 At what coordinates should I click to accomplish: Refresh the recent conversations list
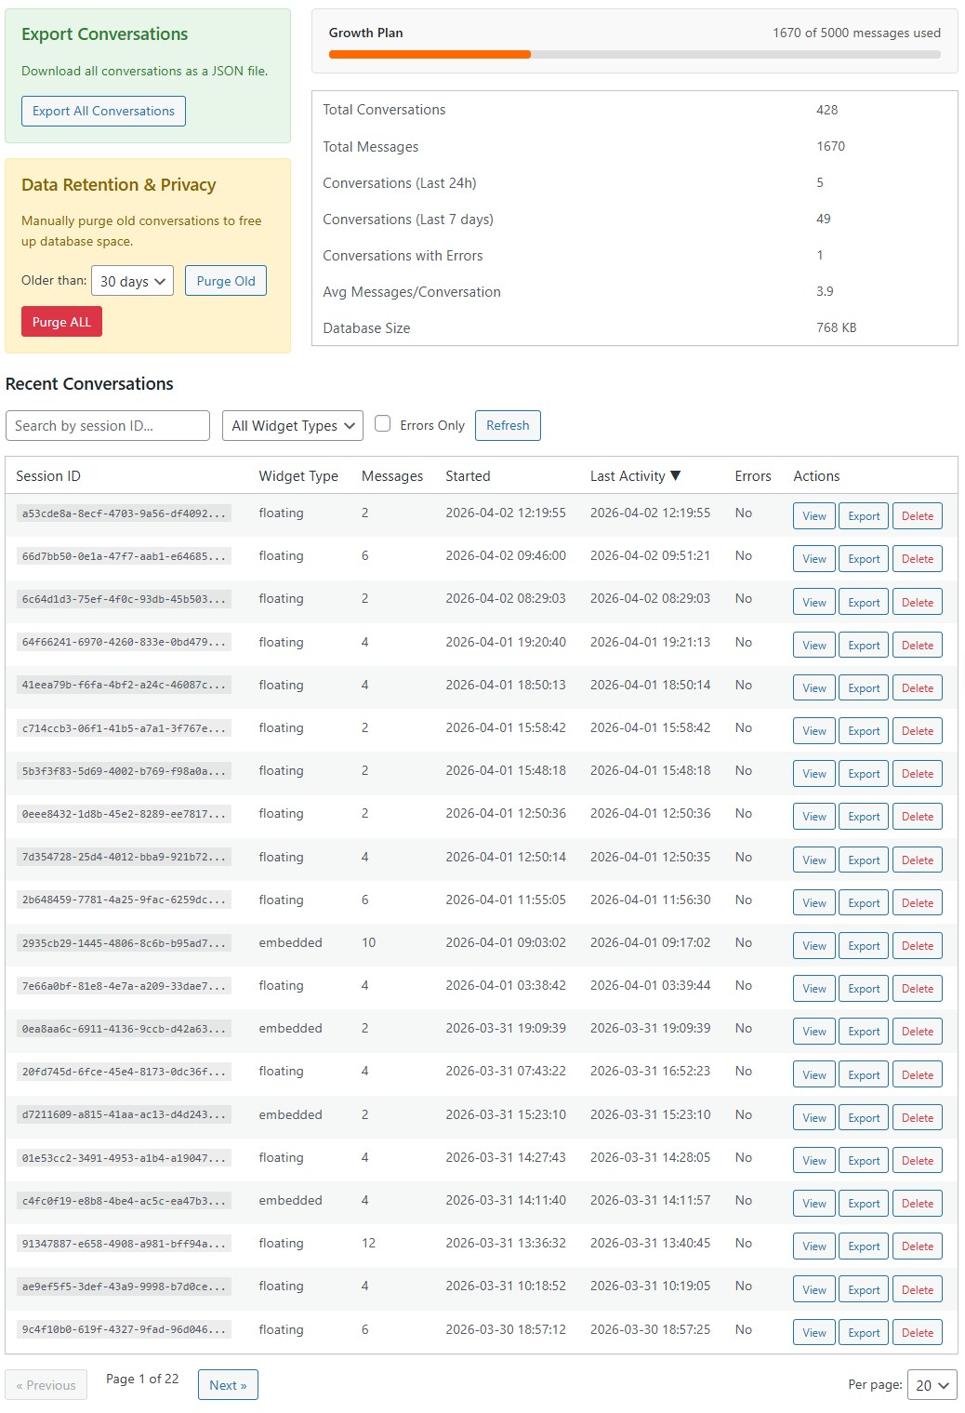click(508, 425)
